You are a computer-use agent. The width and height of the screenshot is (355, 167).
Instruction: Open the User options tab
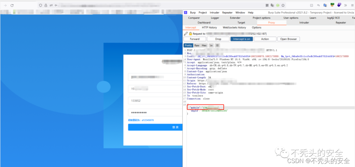point(291,18)
